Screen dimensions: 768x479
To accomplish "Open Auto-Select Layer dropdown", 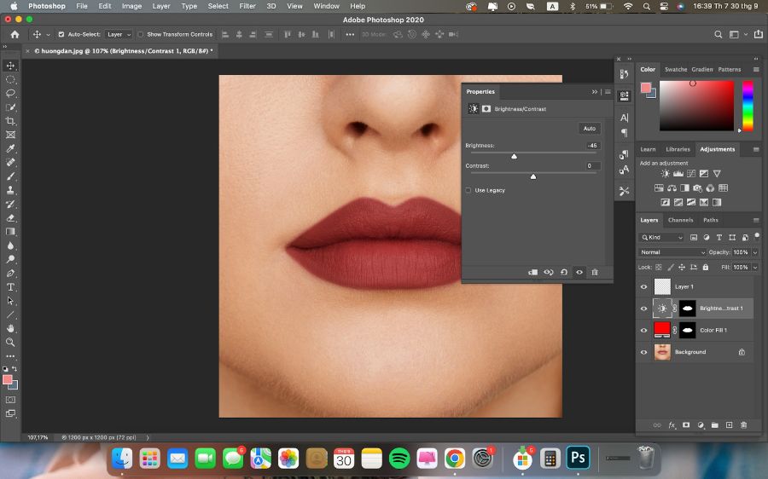I will coord(119,34).
